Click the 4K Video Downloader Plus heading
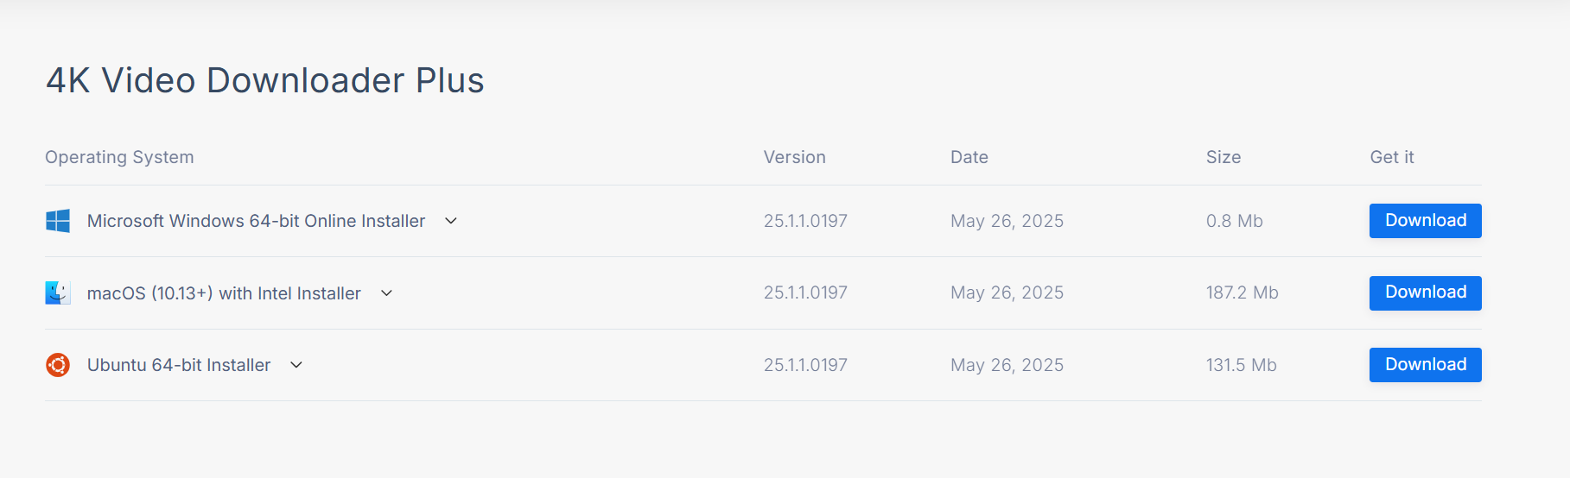Image resolution: width=1570 pixels, height=478 pixels. pos(264,80)
